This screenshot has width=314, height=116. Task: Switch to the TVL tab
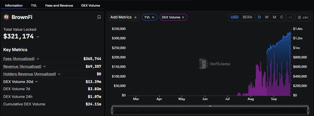34,5
